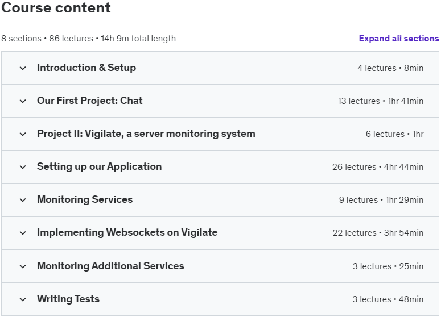Click chevron next to Monitoring Additional Services
The height and width of the screenshot is (317, 441).
23,266
